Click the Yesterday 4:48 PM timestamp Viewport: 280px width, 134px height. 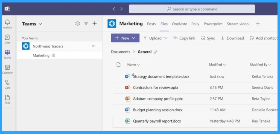click(225, 121)
